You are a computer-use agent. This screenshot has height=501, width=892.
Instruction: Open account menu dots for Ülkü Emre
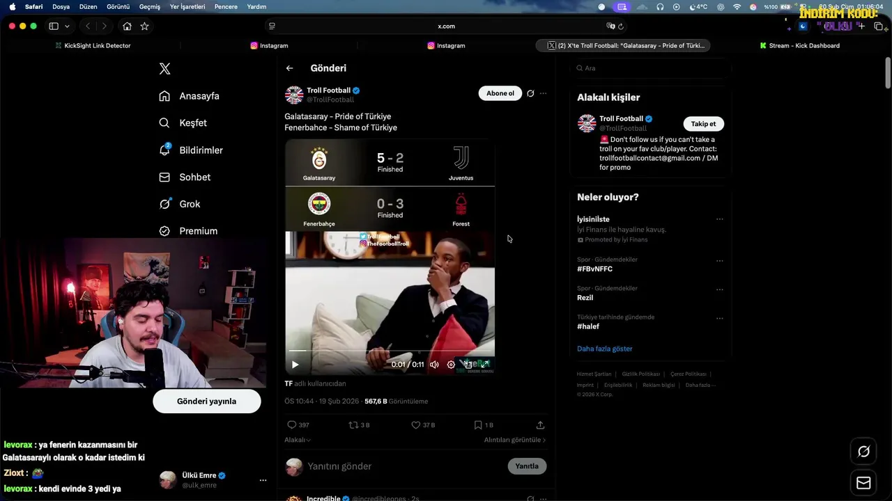[263, 480]
